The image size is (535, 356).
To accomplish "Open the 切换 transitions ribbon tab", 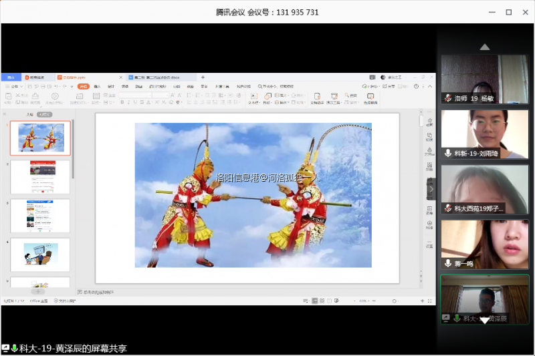I will [125, 87].
